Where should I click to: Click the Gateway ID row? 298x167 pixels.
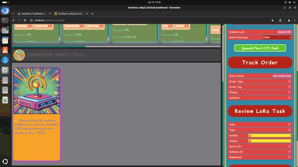point(260,152)
